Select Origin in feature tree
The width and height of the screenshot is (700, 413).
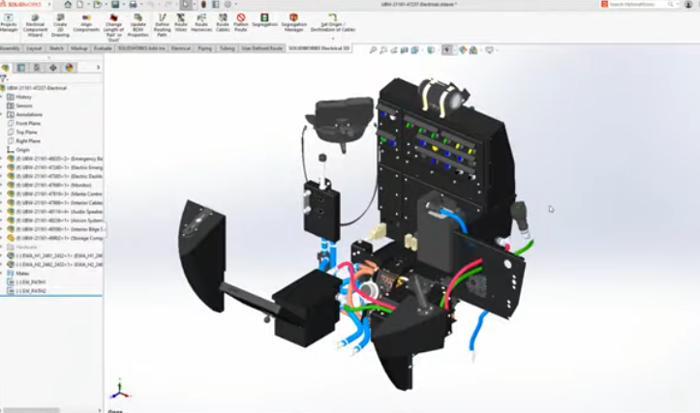point(22,150)
